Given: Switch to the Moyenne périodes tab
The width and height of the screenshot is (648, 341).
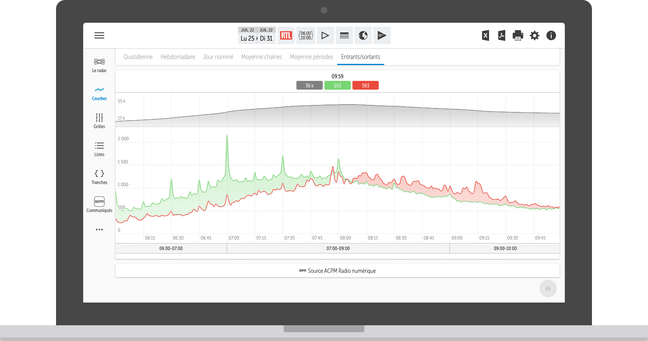Looking at the screenshot, I should (311, 57).
